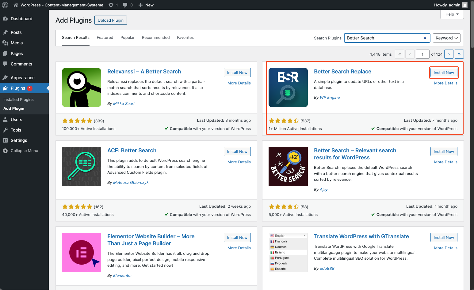Open the updates icon in admin bar
Image resolution: width=474 pixels, height=290 pixels.
111,5
